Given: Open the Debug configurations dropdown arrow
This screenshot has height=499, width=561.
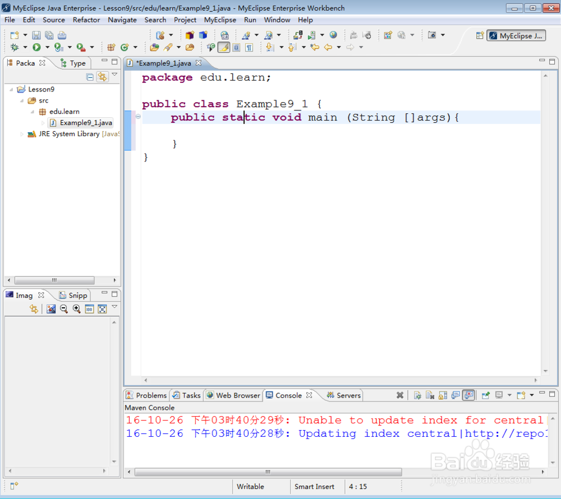Looking at the screenshot, I should tap(25, 47).
